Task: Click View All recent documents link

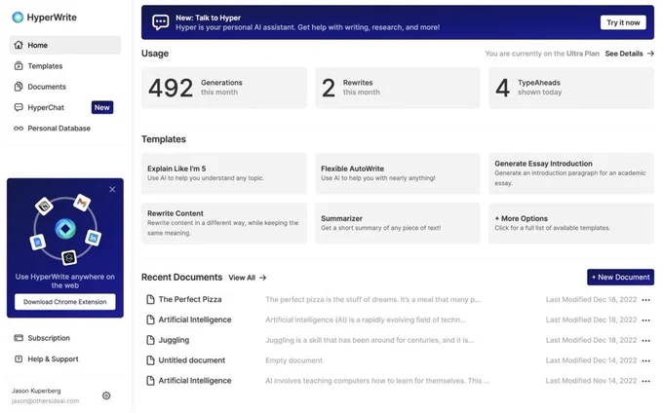Action: pyautogui.click(x=242, y=278)
